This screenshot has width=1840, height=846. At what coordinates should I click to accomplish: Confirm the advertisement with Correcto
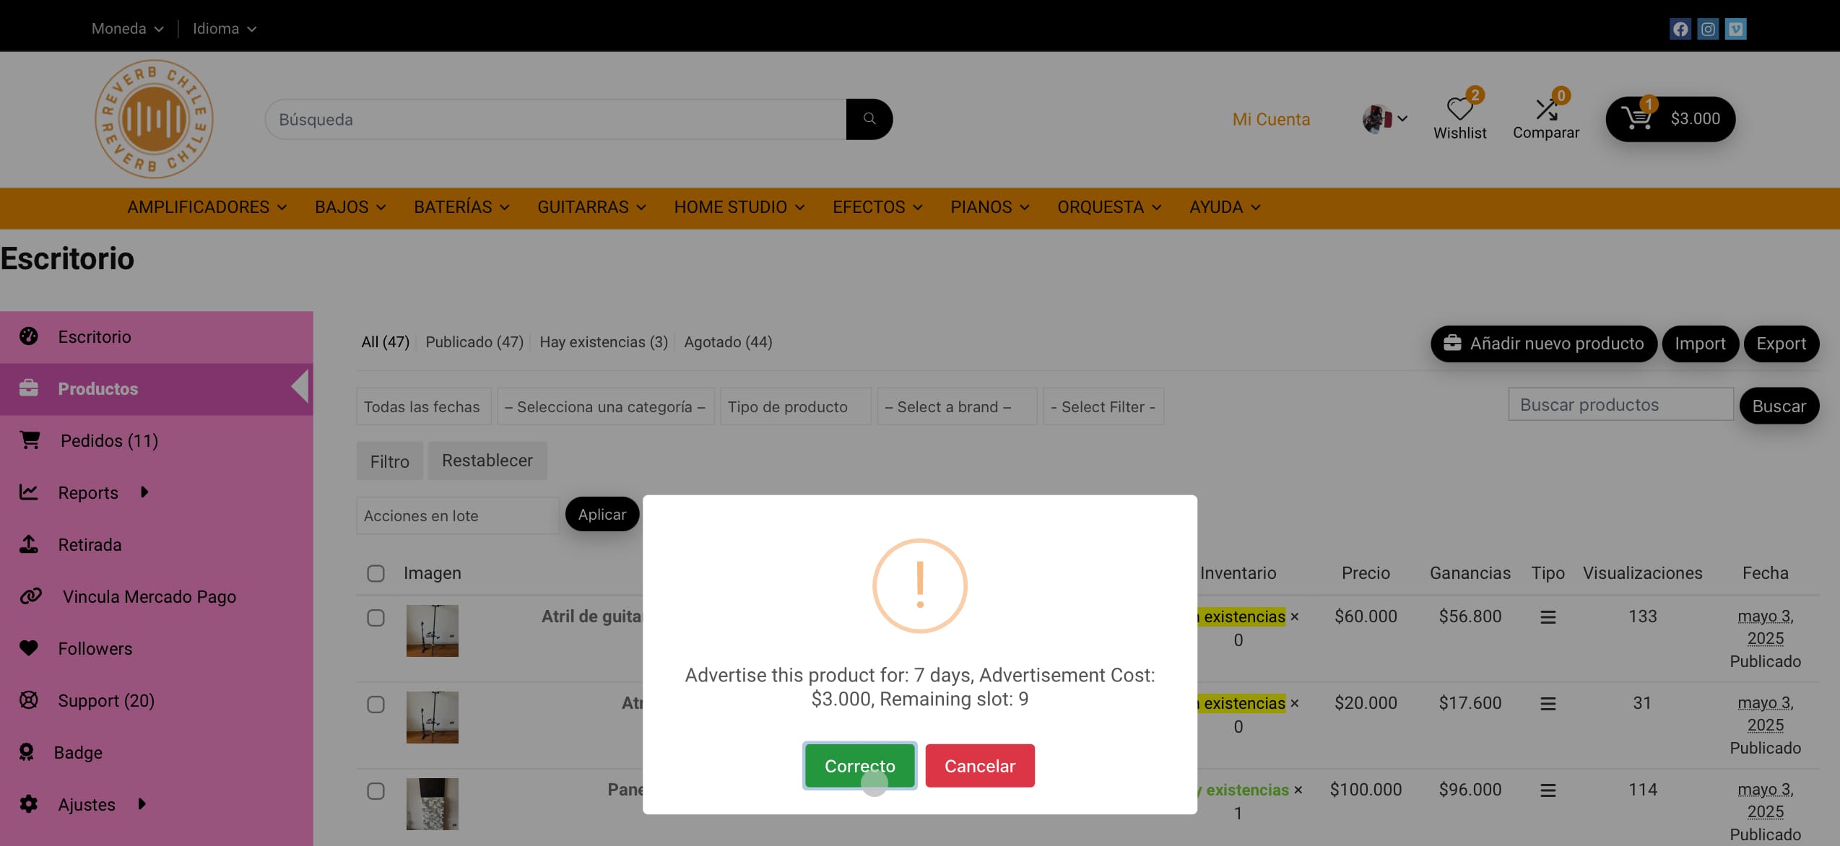coord(859,766)
